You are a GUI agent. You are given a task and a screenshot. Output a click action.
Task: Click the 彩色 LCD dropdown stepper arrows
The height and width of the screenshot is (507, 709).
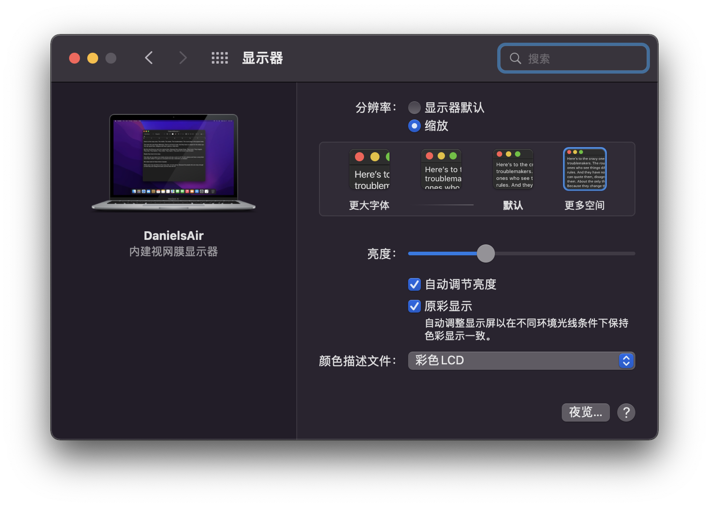[626, 361]
